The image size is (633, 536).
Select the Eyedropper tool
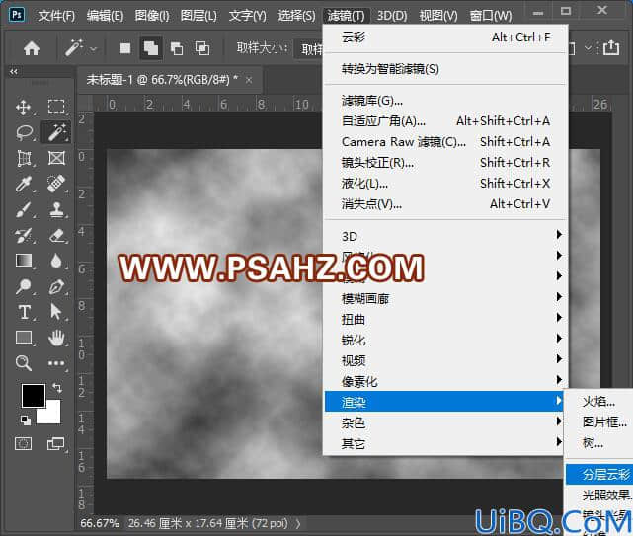pos(24,184)
